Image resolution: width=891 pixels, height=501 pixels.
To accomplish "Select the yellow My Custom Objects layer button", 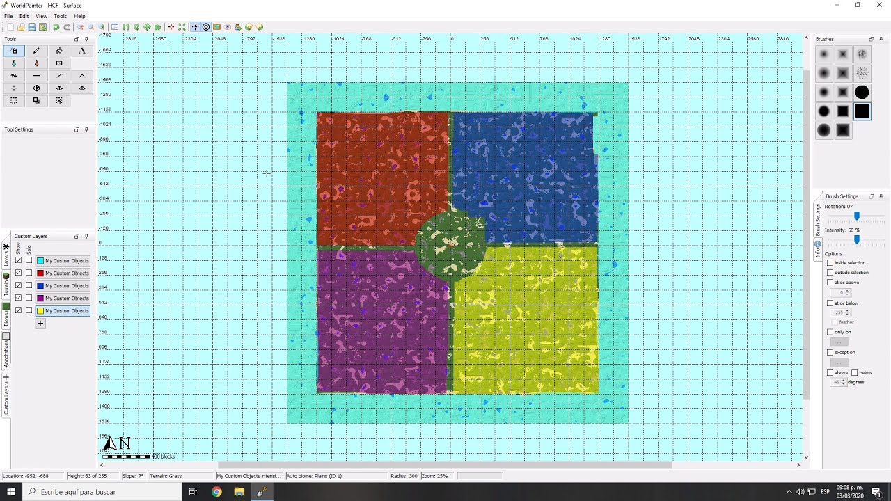I will [x=63, y=310].
